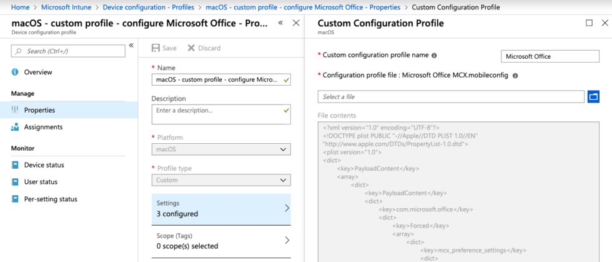Click the Discard X icon
This screenshot has width=612, height=262.
click(191, 48)
